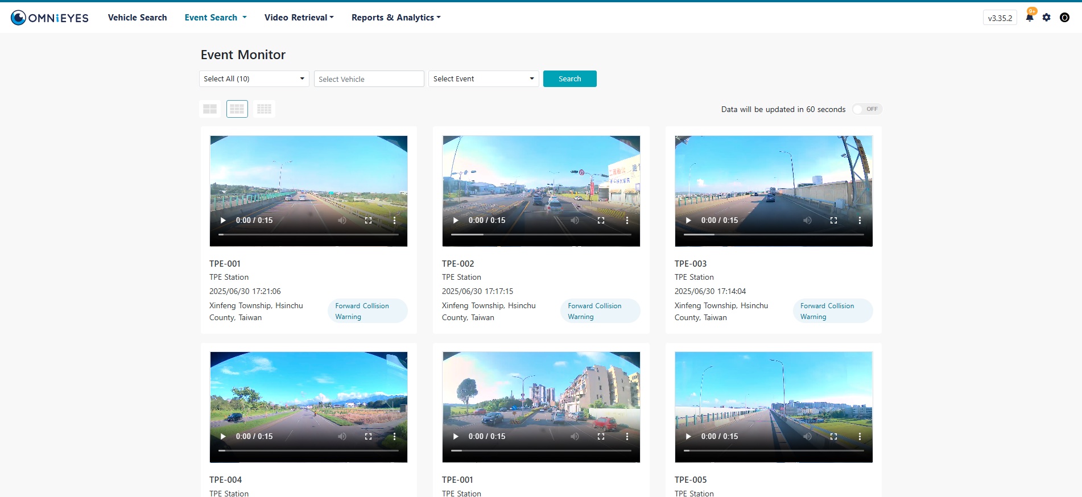Toggle the auto-update switch on
Screen dimensions: 1082x497
866,109
